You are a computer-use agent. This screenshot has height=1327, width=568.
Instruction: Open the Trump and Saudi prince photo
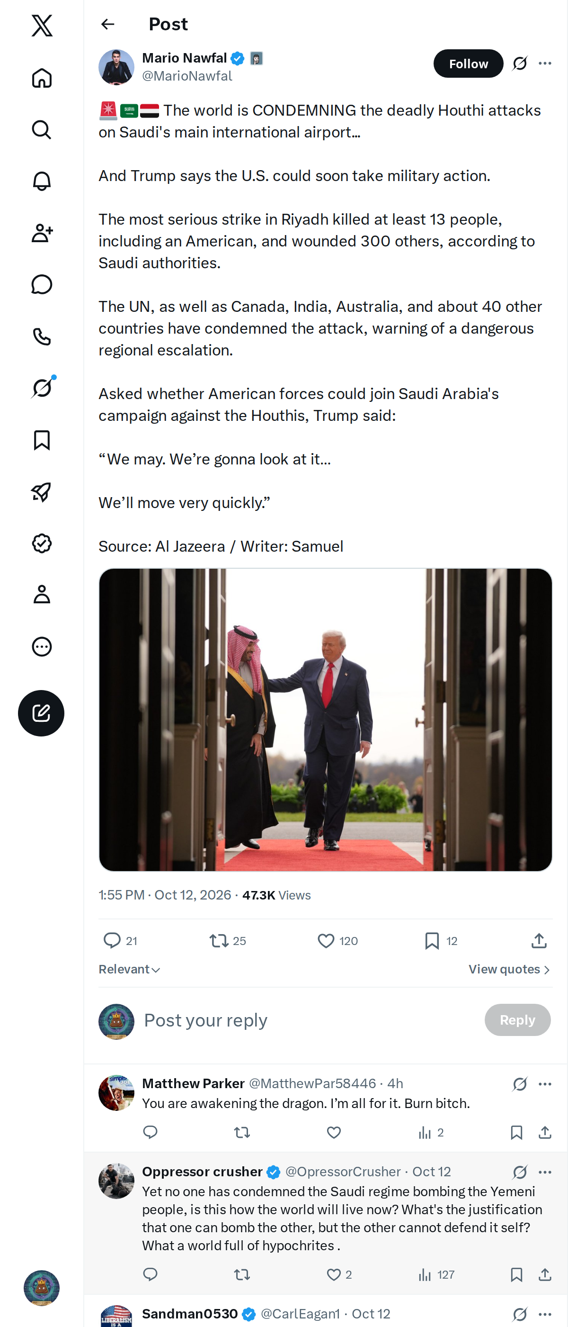[325, 719]
